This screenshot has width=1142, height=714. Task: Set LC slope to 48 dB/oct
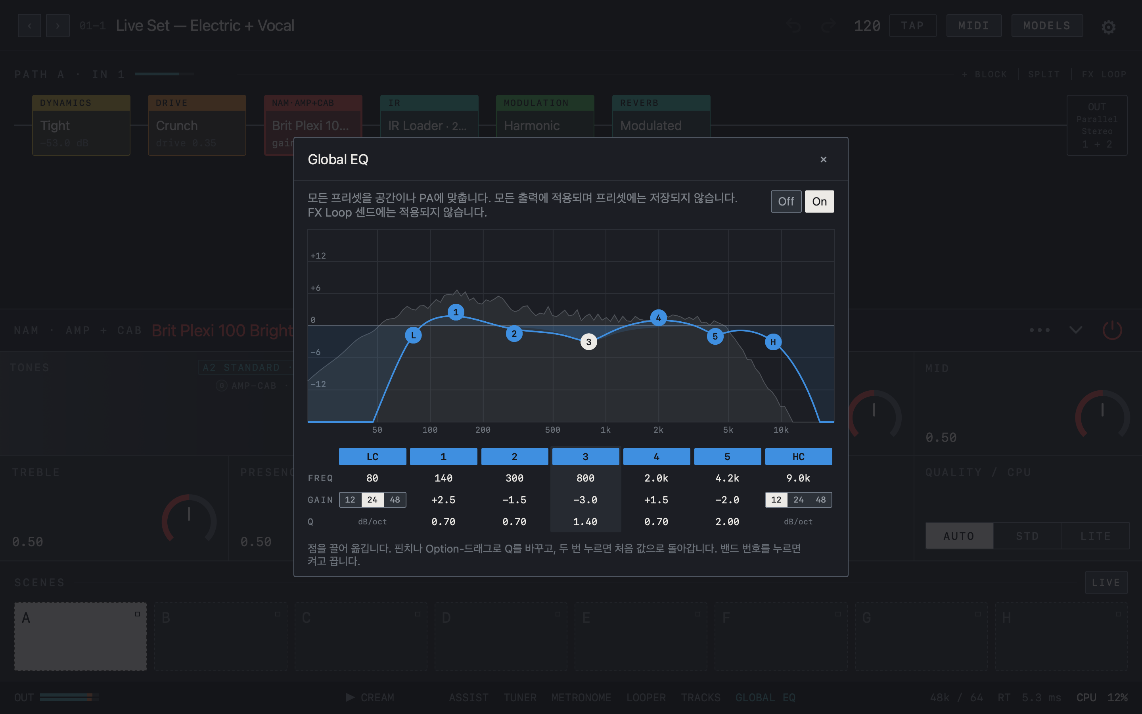tap(395, 500)
